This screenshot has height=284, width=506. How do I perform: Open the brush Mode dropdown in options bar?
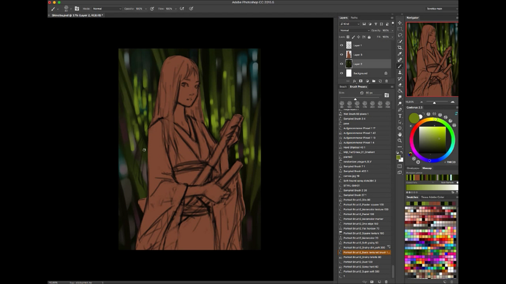point(107,9)
